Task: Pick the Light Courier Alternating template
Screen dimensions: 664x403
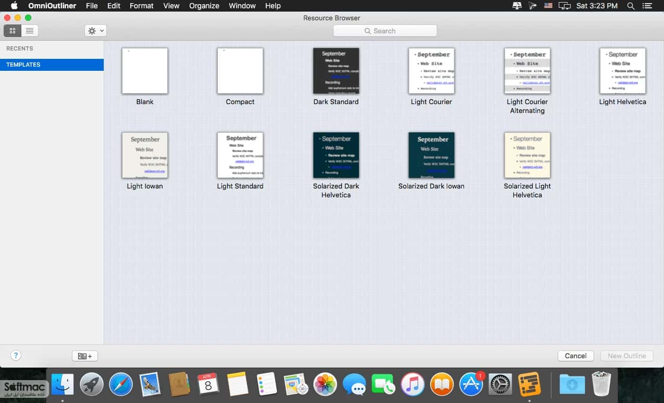Action: coord(527,71)
